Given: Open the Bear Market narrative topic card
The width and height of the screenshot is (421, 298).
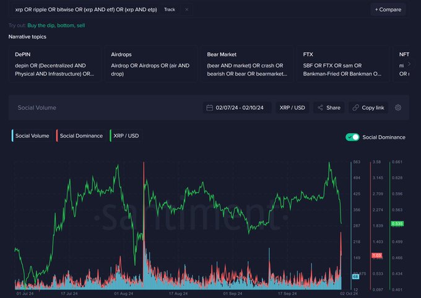Looking at the screenshot, I should pos(247,64).
